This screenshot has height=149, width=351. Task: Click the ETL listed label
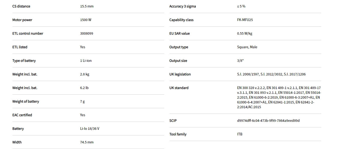click(x=20, y=47)
